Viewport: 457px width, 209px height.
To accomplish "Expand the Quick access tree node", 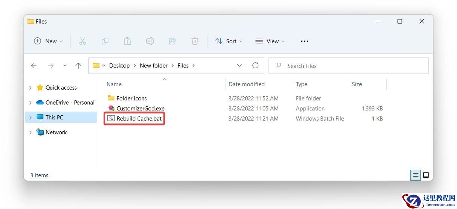I will click(30, 88).
